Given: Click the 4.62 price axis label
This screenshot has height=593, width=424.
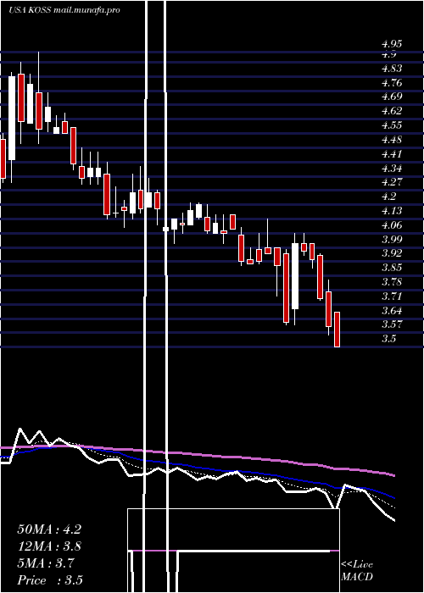Looking at the screenshot, I should click(392, 111).
